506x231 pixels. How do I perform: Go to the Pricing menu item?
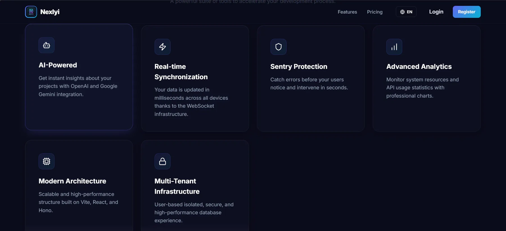coord(375,12)
